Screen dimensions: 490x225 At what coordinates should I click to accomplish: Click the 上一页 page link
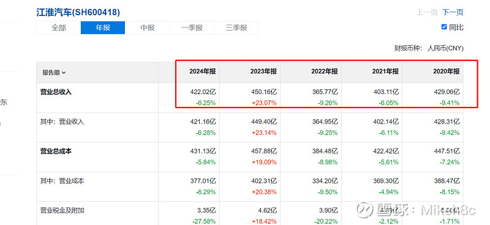[x=426, y=12]
